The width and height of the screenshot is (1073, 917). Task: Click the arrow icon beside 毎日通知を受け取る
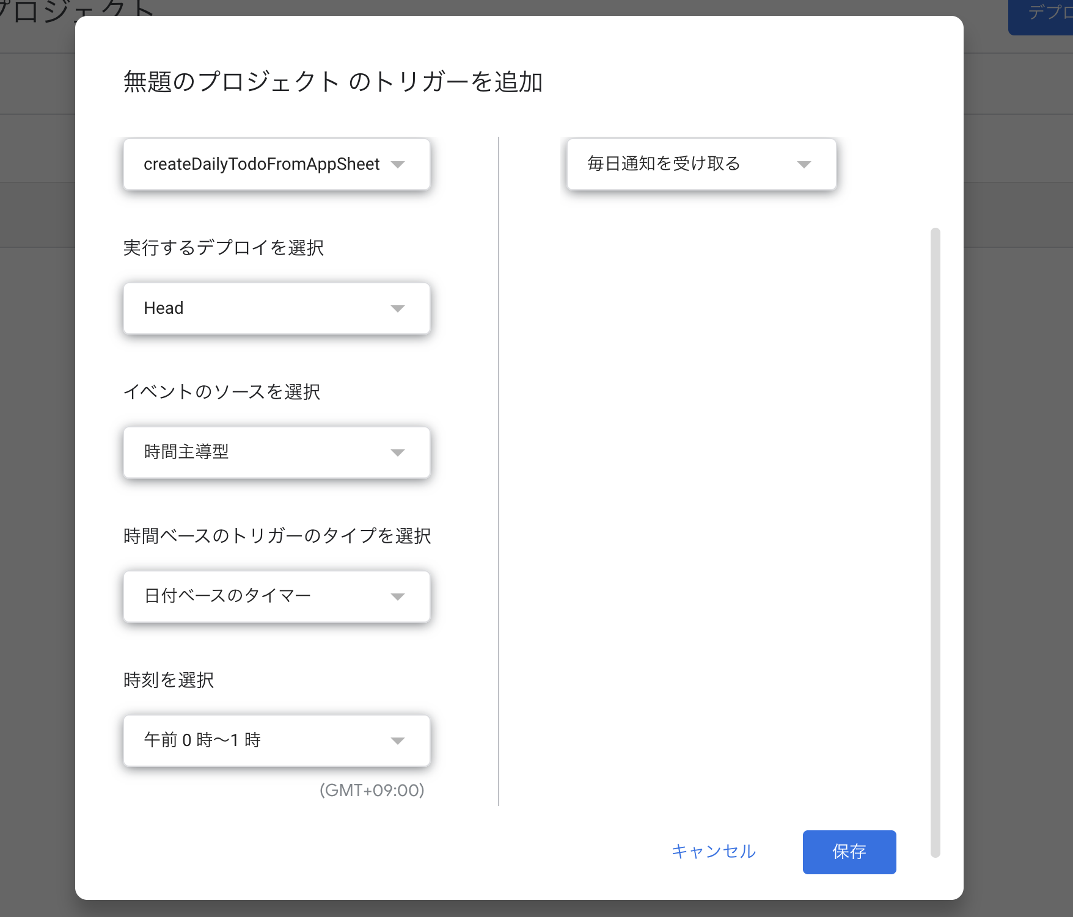(804, 165)
